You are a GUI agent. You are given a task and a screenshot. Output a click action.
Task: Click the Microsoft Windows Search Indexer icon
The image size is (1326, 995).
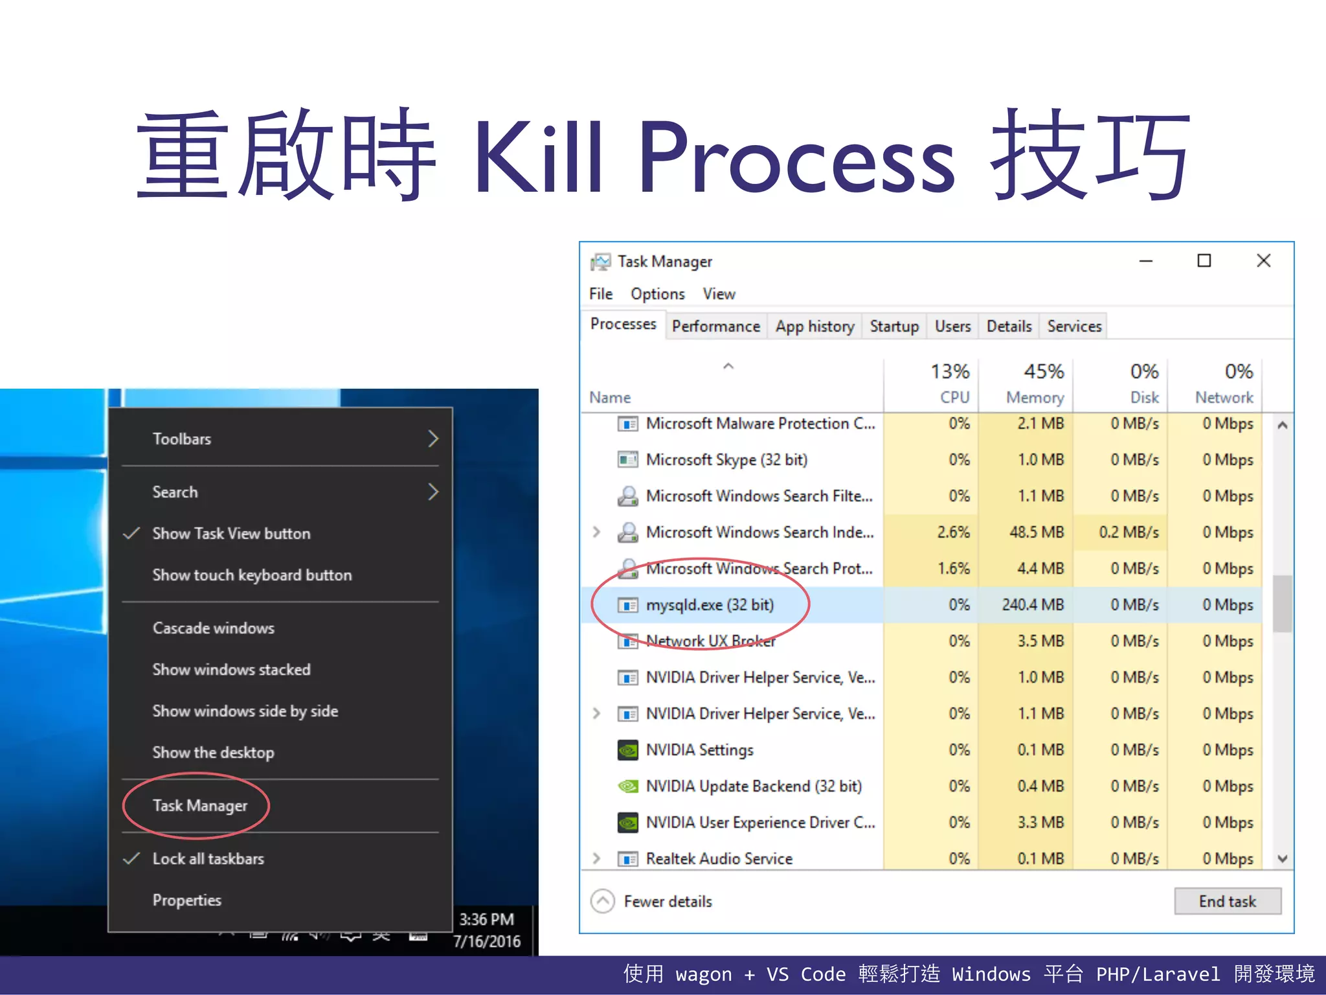627,532
